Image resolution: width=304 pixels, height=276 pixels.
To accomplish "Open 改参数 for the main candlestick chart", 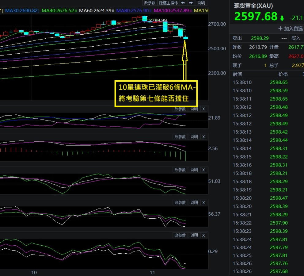I will click(x=150, y=3).
